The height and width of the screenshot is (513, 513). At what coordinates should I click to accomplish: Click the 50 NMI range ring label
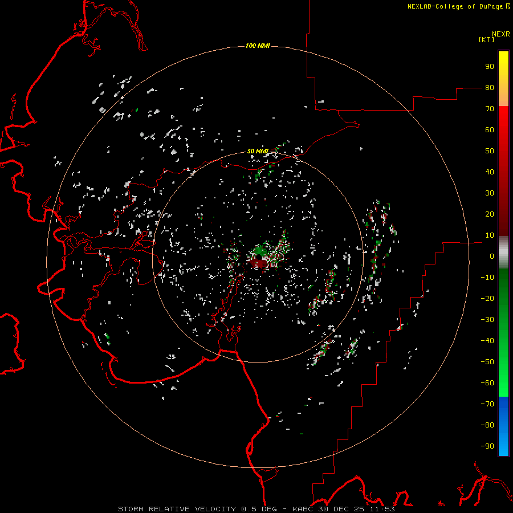[258, 151]
